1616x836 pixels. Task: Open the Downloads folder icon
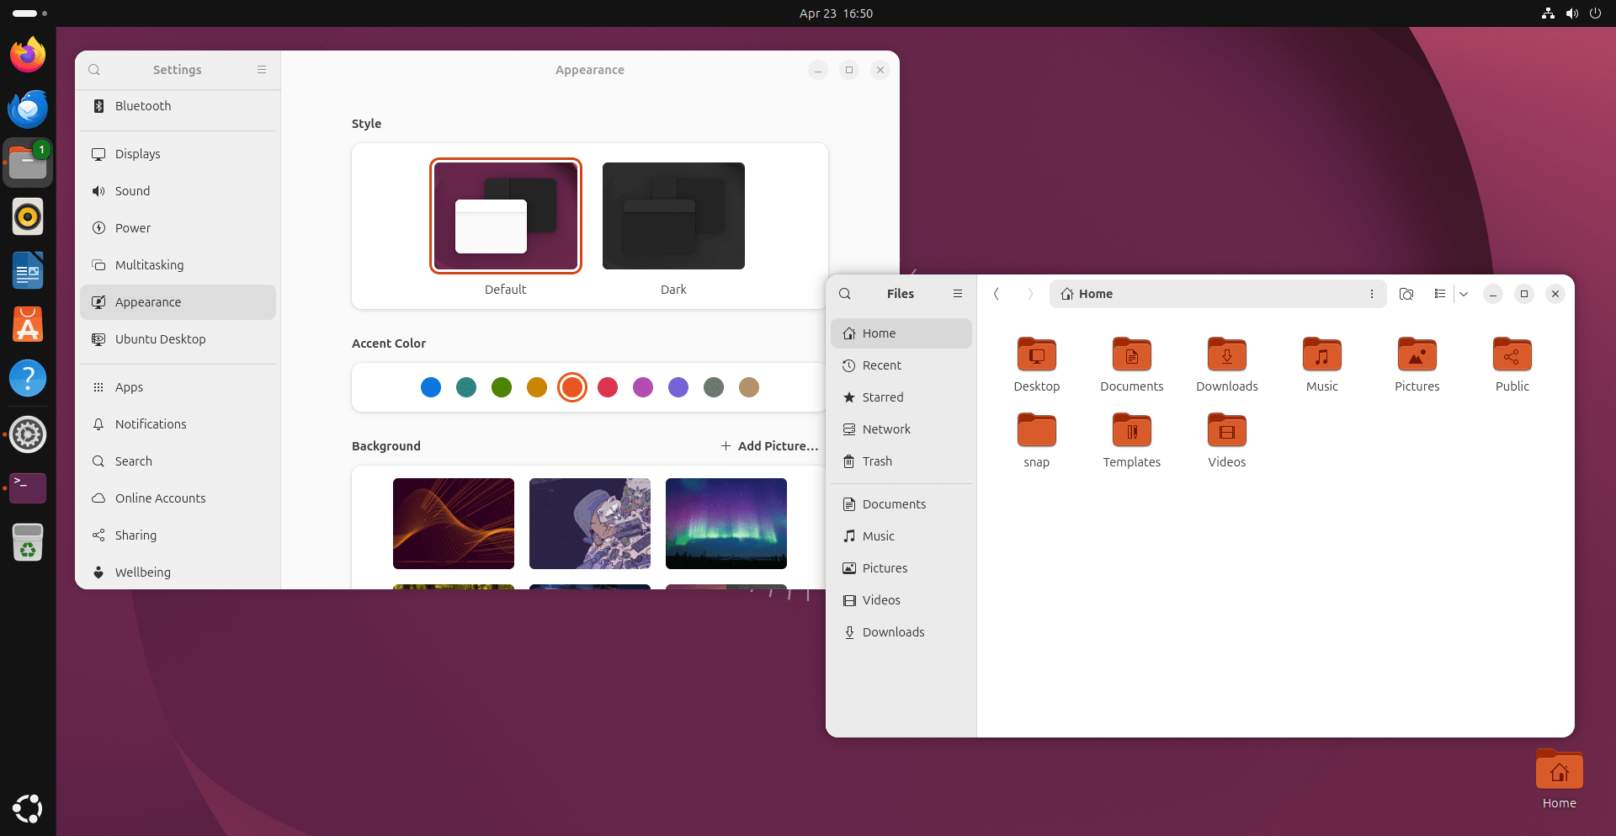pyautogui.click(x=1226, y=356)
